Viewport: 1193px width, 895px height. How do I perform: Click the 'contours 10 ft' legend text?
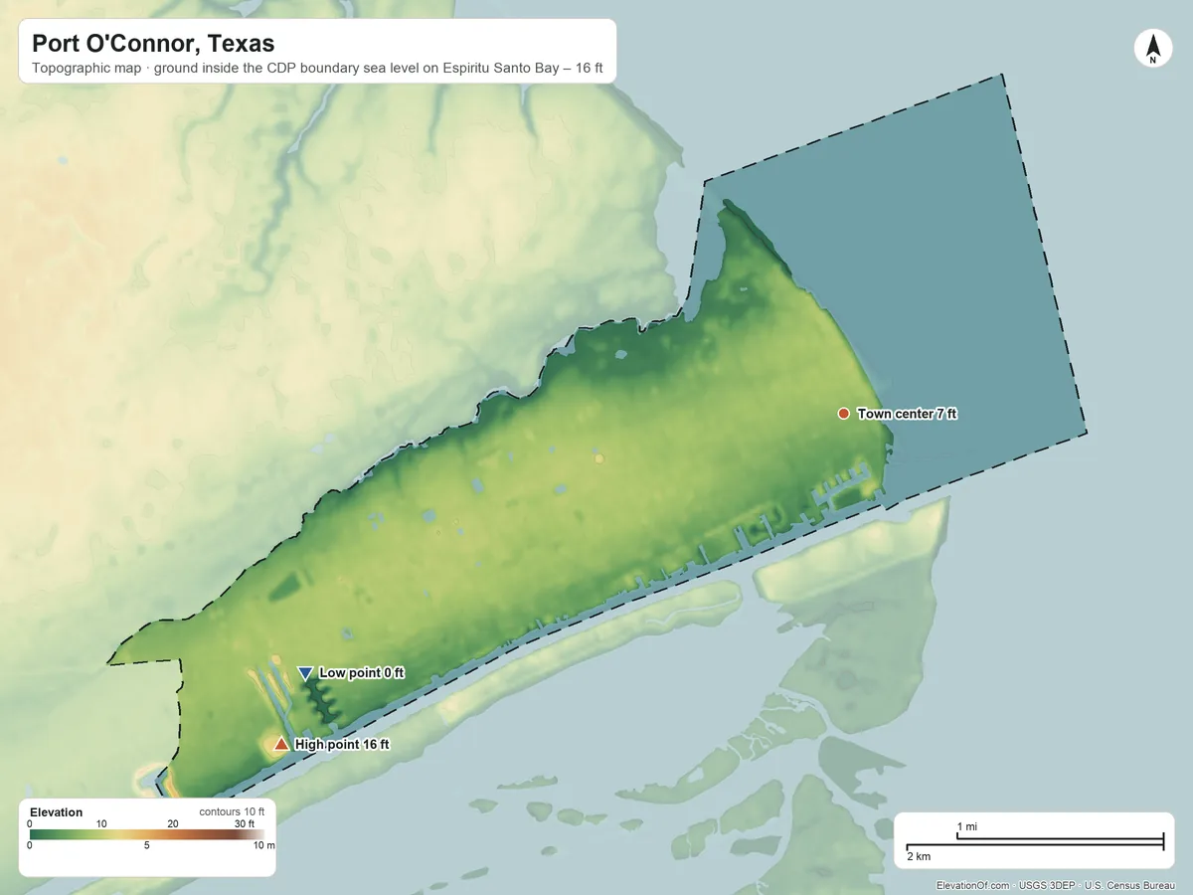(x=232, y=812)
